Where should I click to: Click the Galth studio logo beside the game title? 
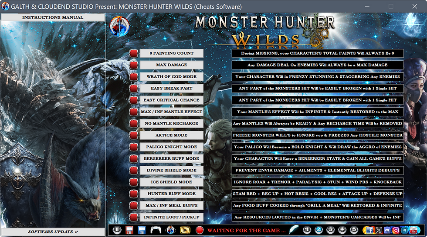coord(119,26)
